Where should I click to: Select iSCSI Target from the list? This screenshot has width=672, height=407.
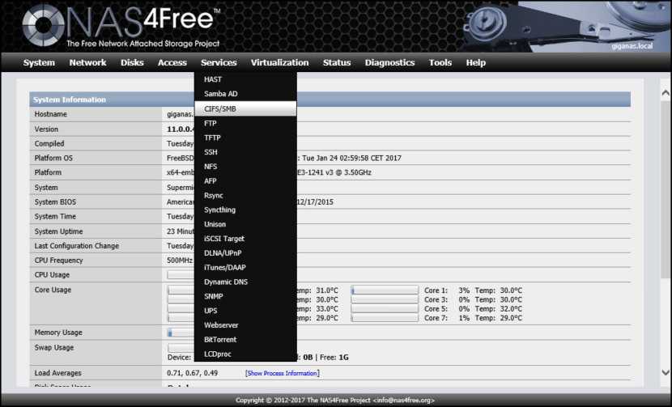point(224,239)
